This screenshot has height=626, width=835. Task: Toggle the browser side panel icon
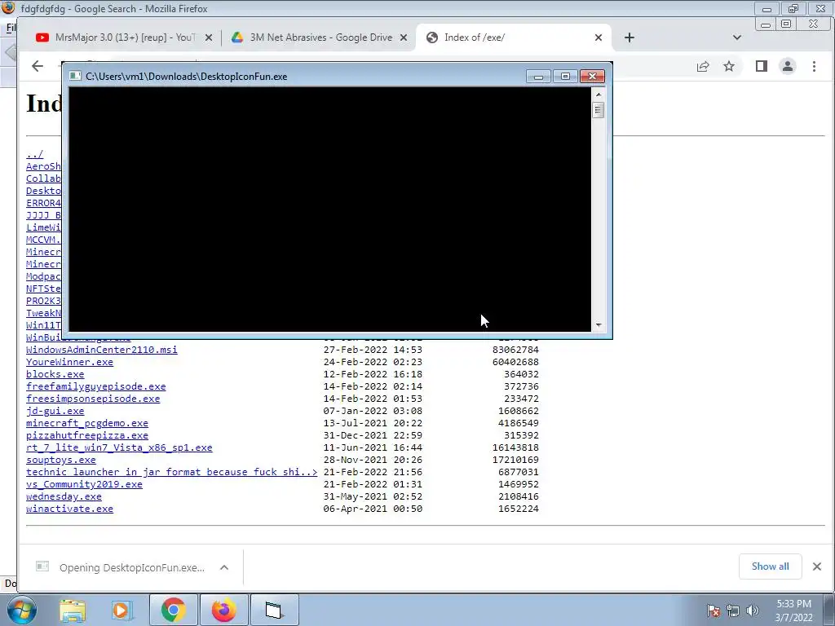(x=762, y=66)
